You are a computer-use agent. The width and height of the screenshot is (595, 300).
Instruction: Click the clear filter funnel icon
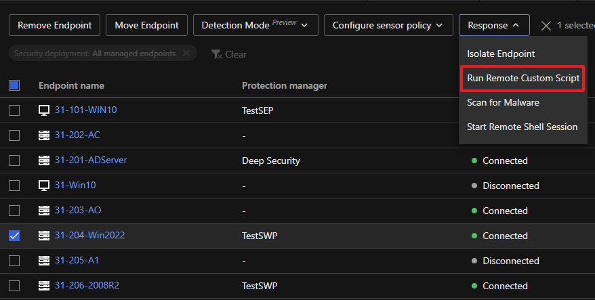[x=216, y=53]
